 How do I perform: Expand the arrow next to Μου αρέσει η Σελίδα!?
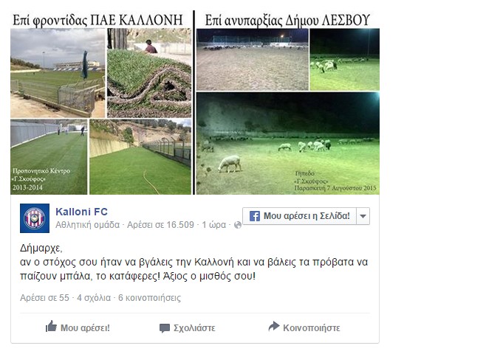[363, 216]
